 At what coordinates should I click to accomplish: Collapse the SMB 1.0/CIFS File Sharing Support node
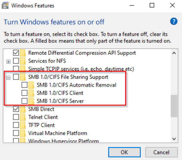click(x=8, y=77)
